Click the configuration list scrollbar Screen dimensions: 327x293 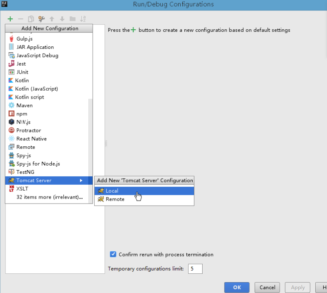(90, 150)
